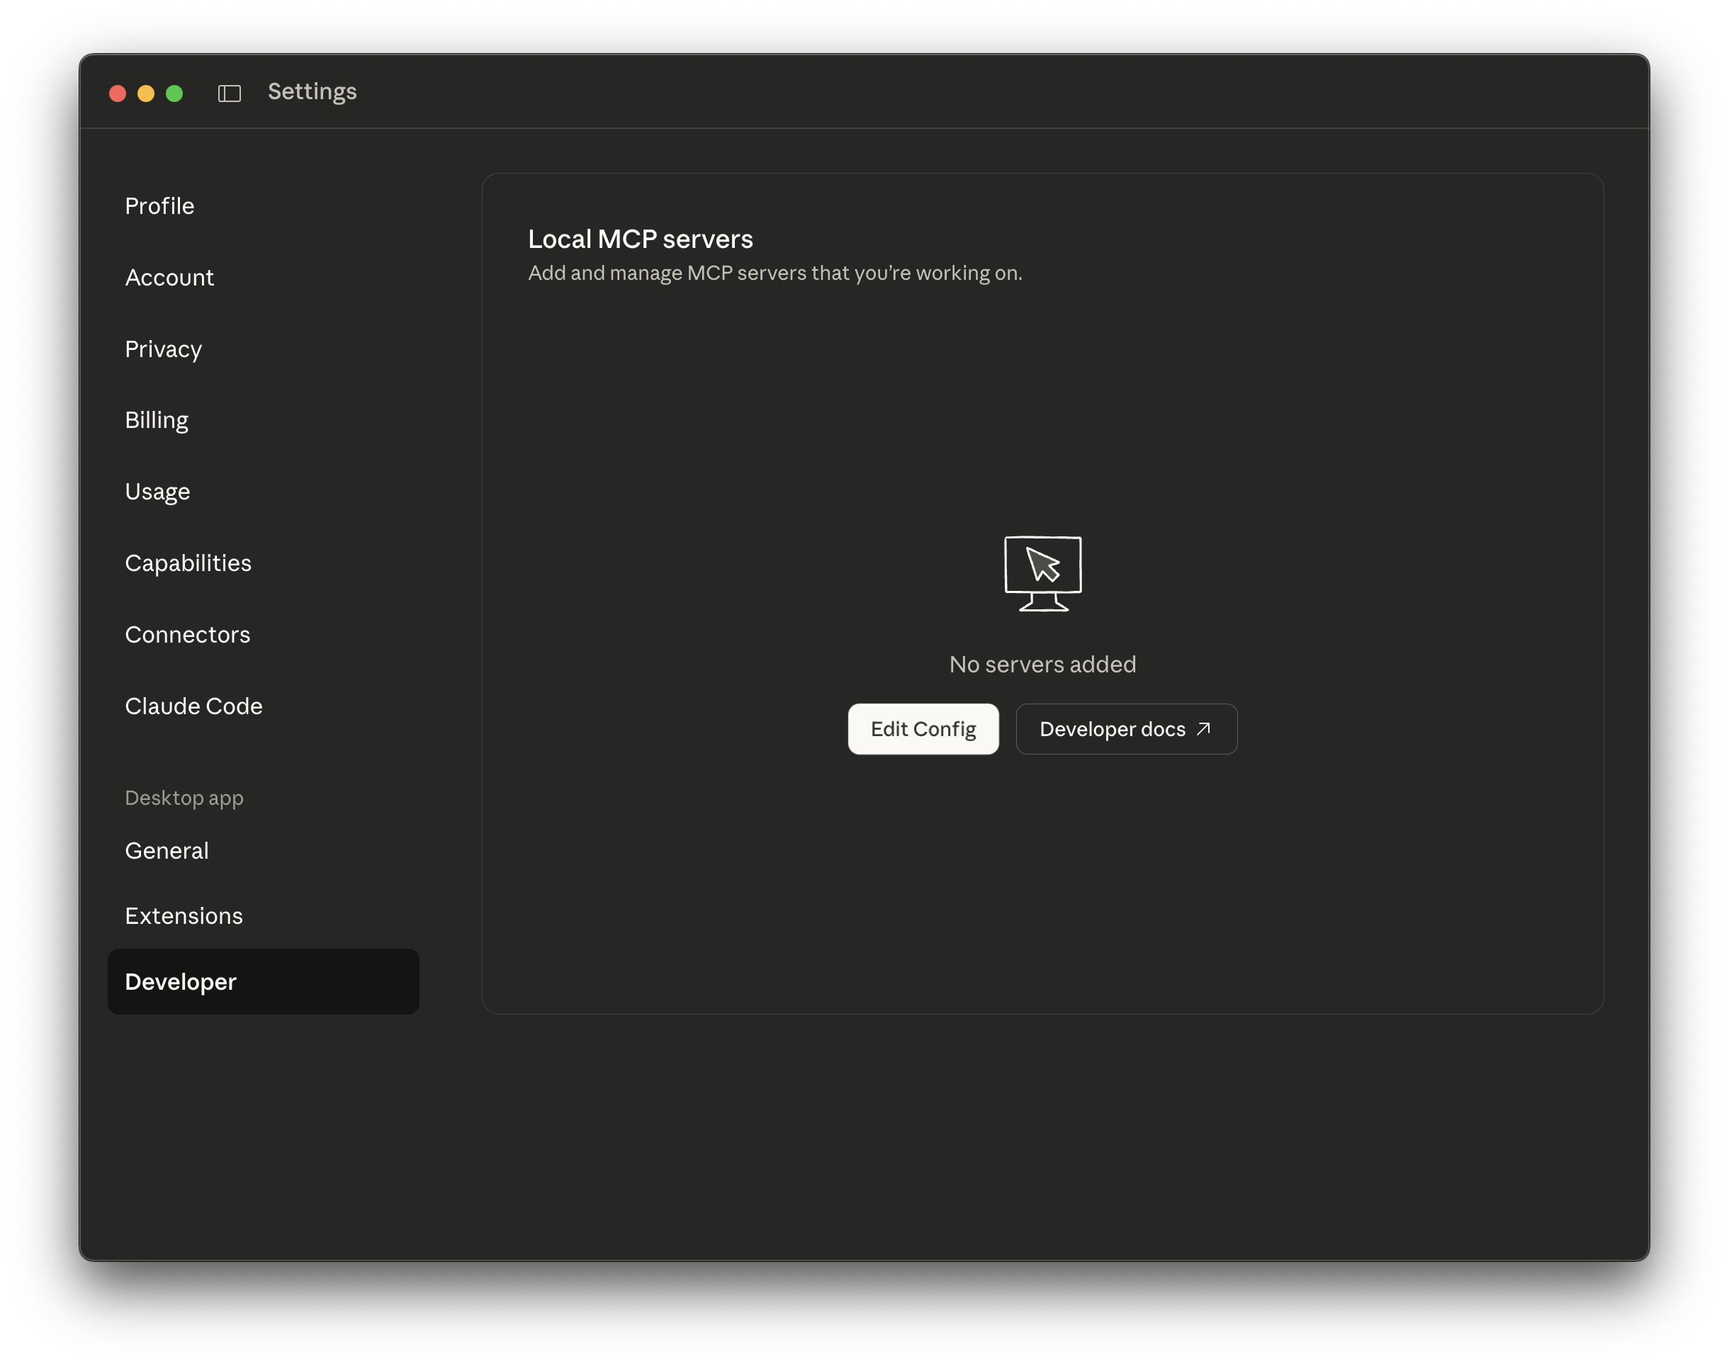Open the Profile settings section
This screenshot has width=1729, height=1366.
(159, 205)
